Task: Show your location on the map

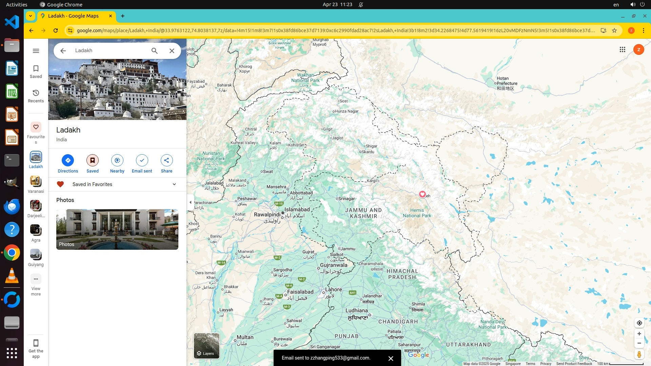Action: coord(639,323)
